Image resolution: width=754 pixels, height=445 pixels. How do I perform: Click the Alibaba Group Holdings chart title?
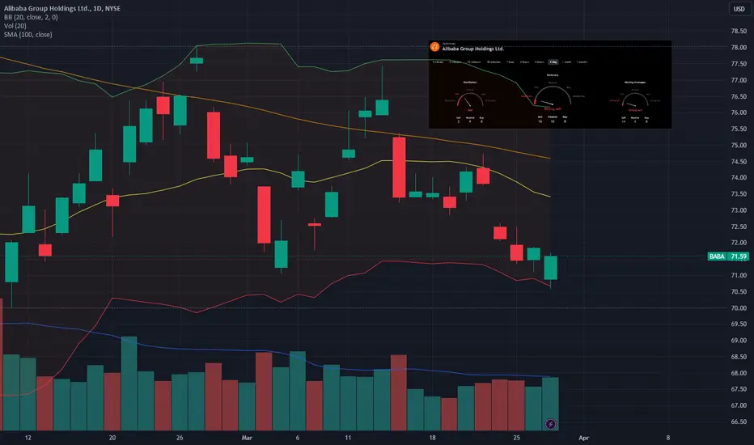click(x=62, y=8)
